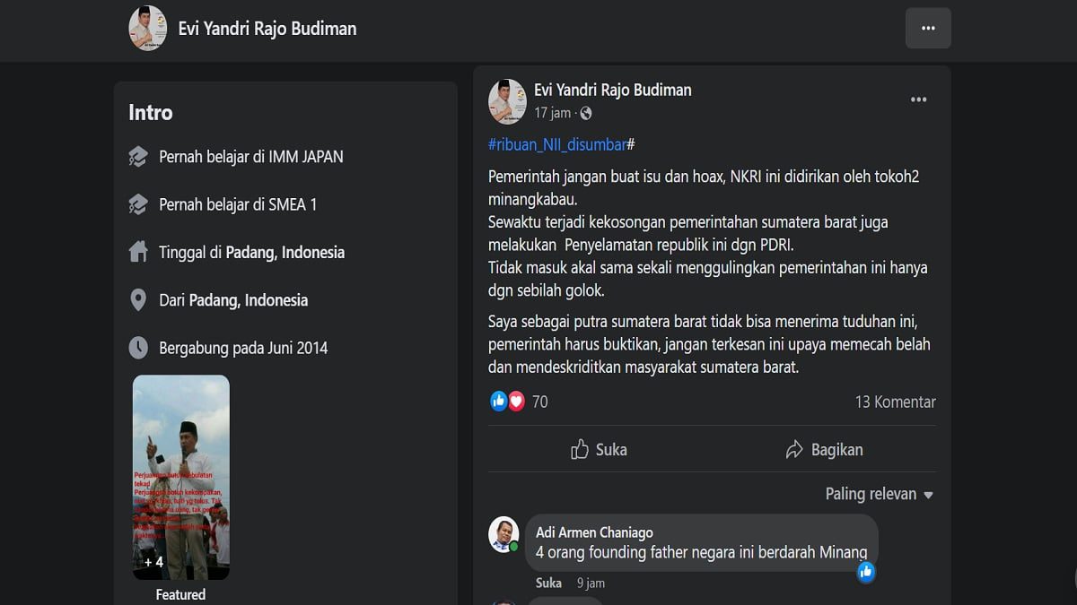The image size is (1077, 605).
Task: Click the Padang, Indonesia residence link
Action: [x=285, y=253]
